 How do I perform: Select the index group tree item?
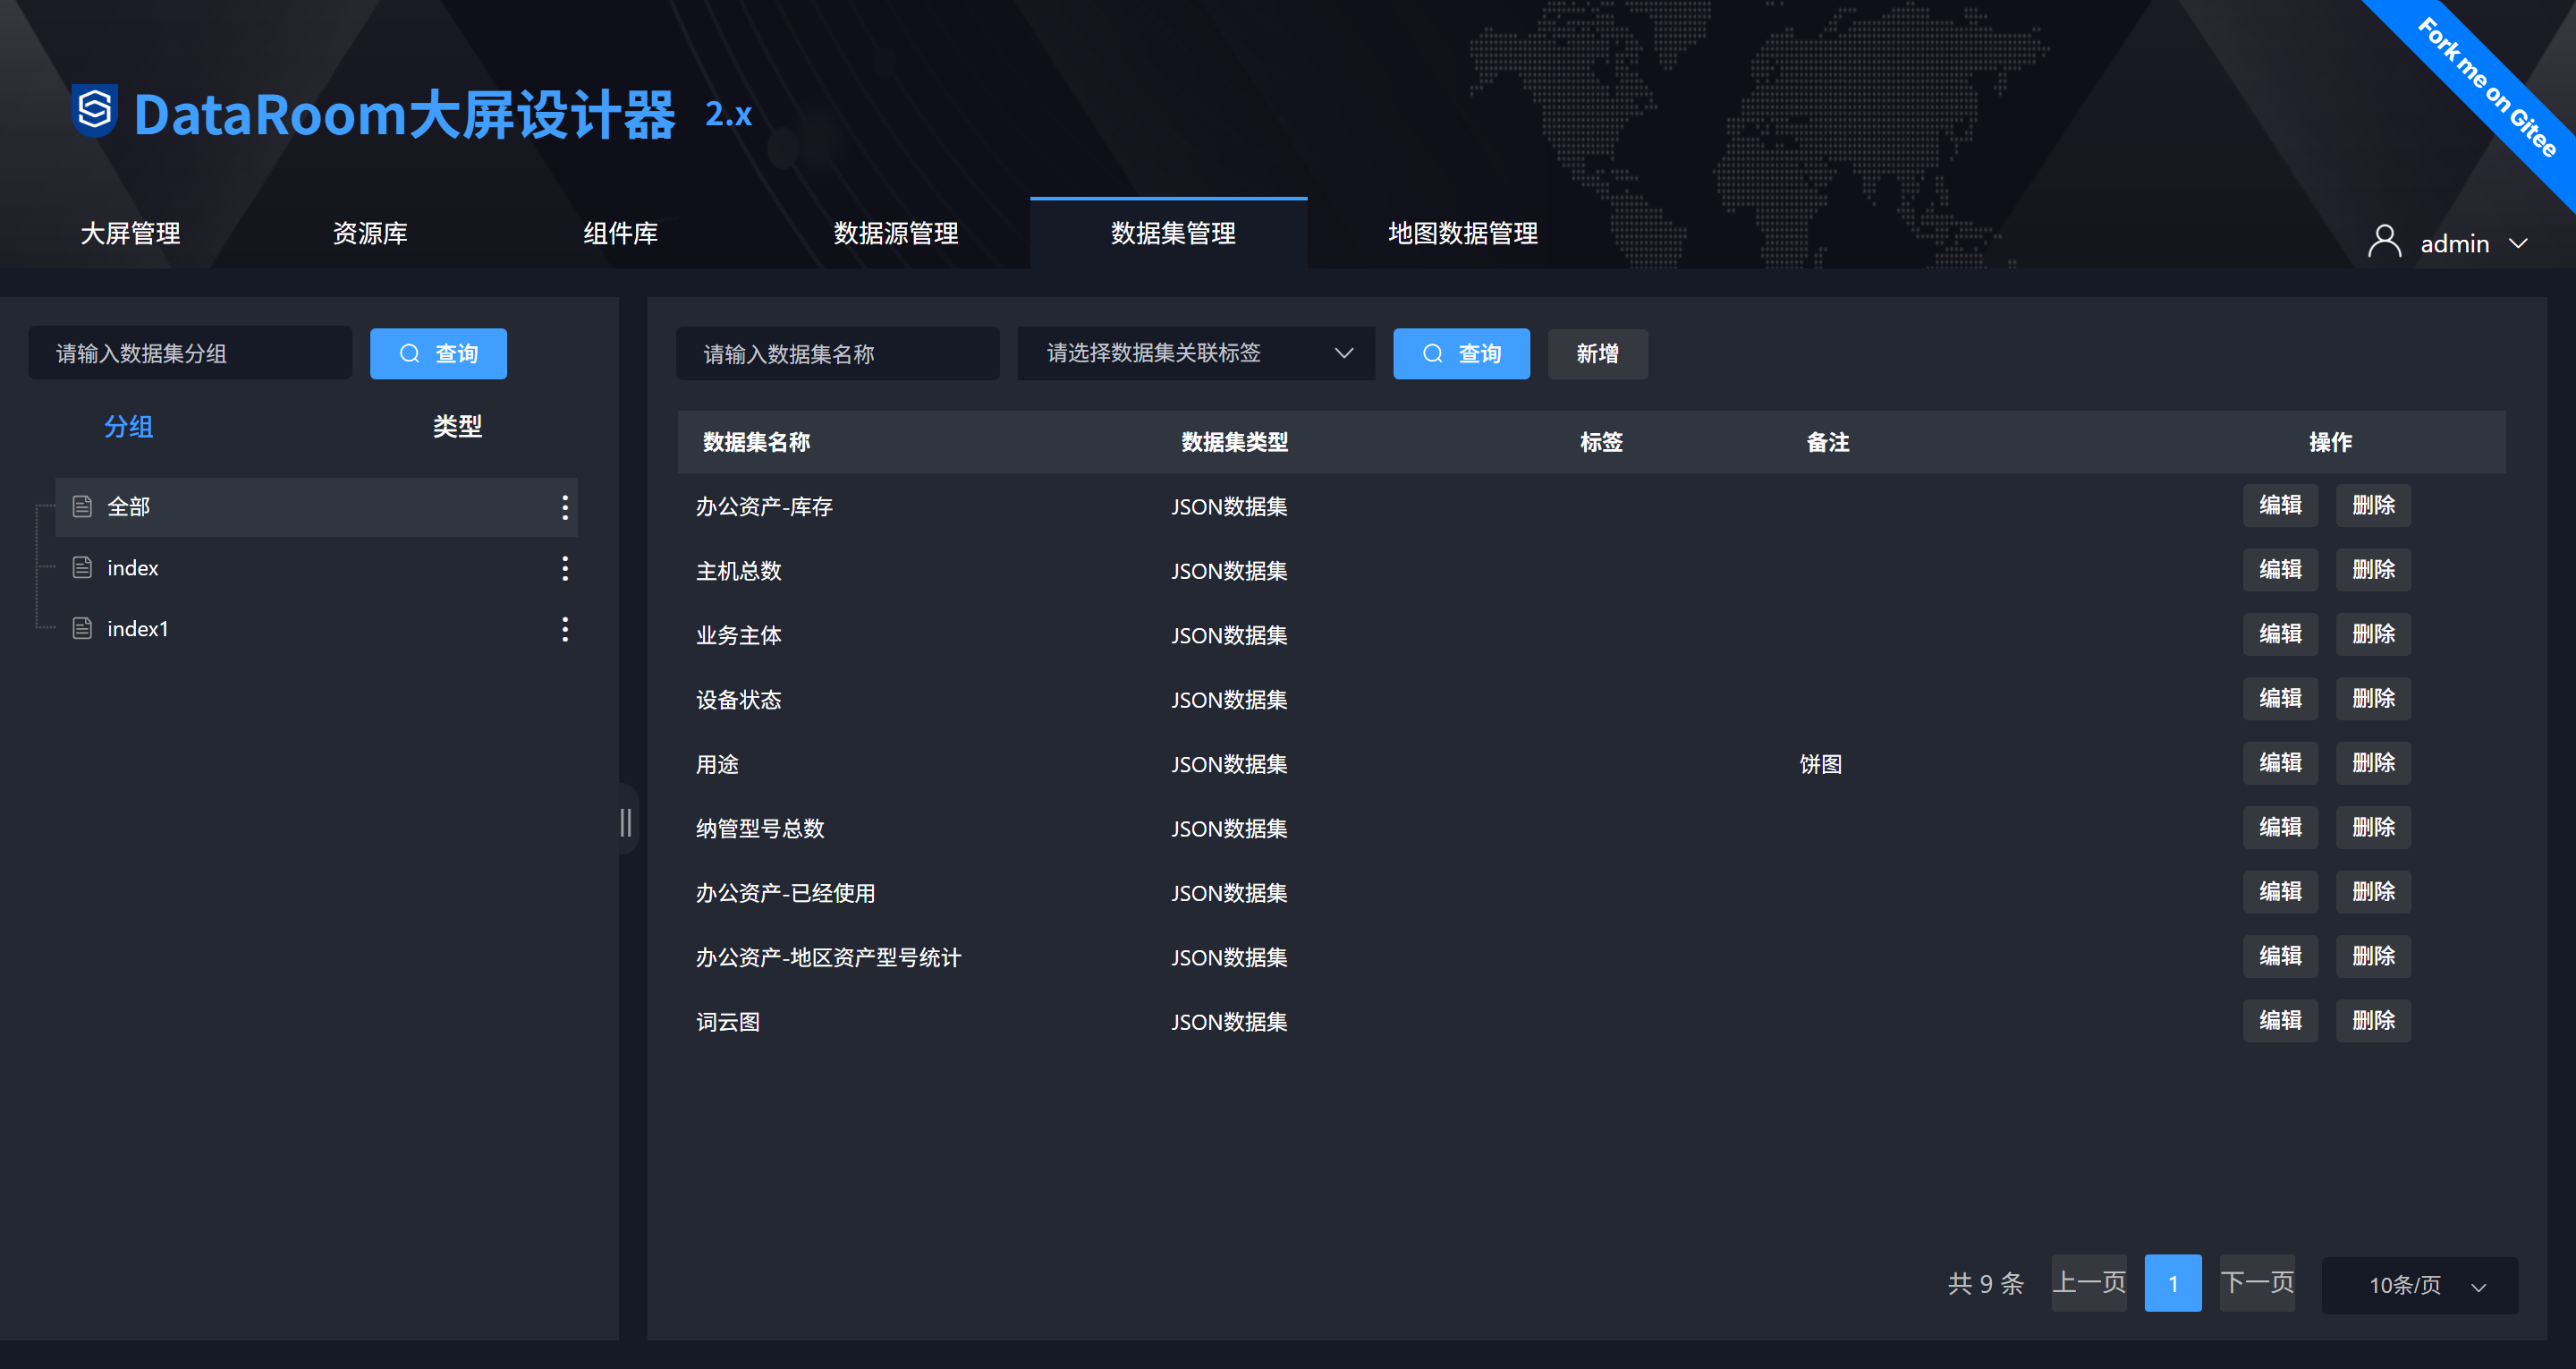coord(133,568)
